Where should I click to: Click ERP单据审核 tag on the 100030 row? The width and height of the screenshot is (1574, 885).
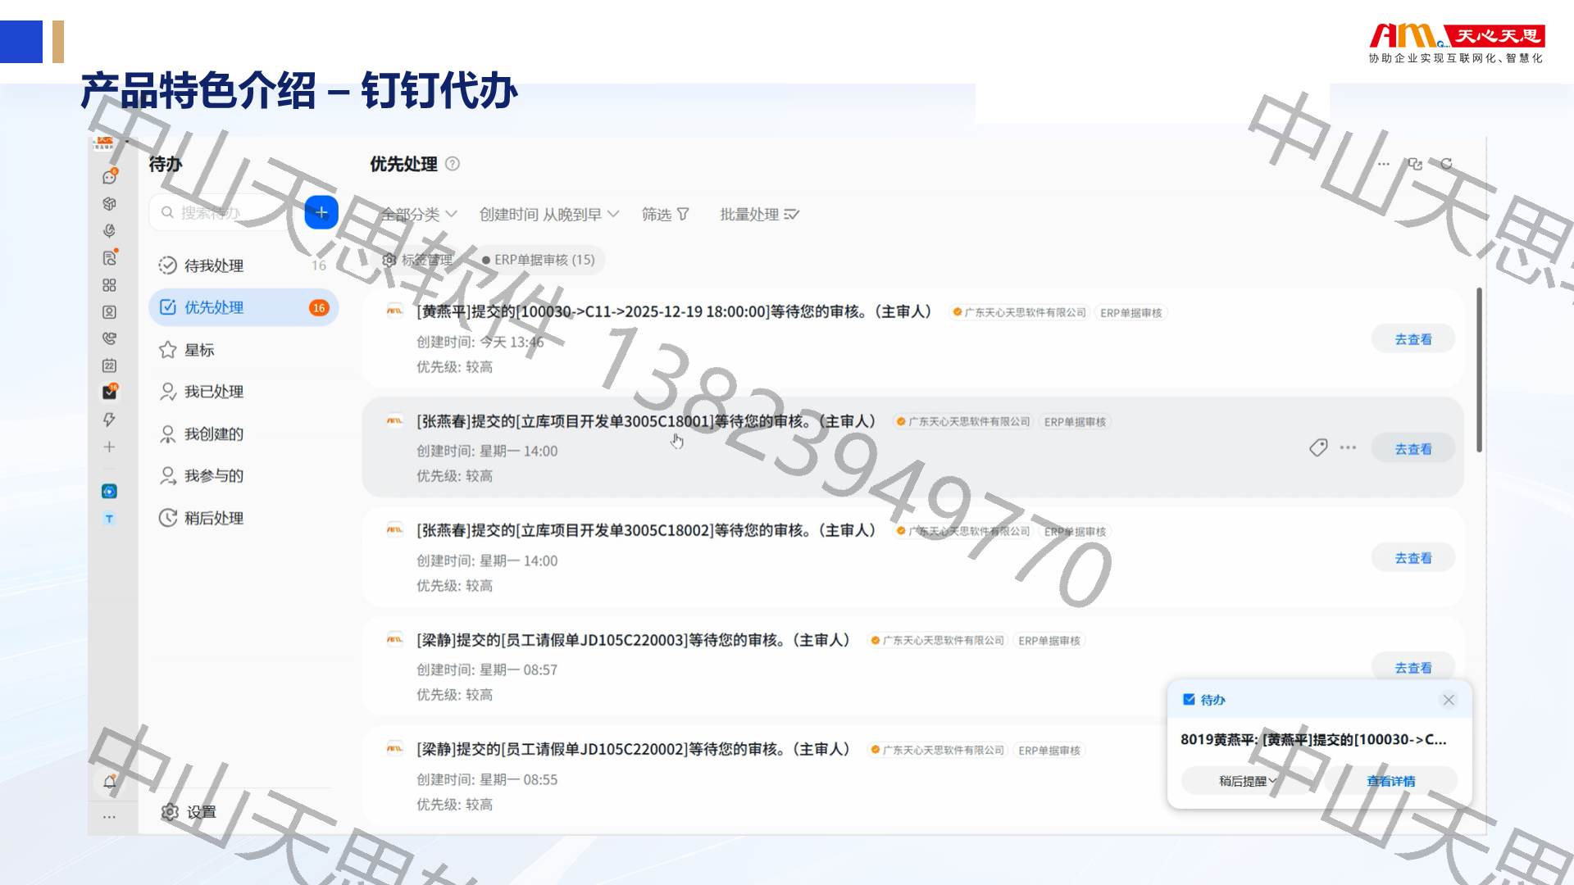tap(1130, 313)
